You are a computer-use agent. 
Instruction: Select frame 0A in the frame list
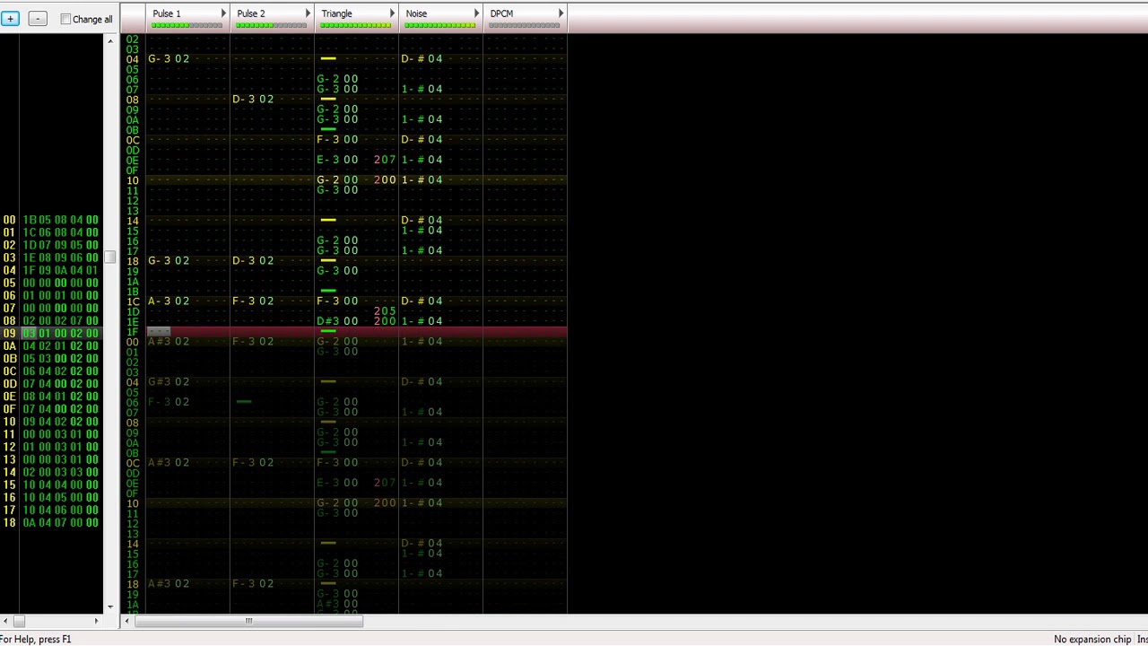[x=9, y=345]
